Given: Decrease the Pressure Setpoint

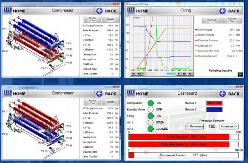Looking at the screenshot, I should coord(194,126).
